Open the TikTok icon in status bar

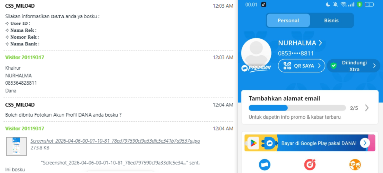[x=264, y=4]
